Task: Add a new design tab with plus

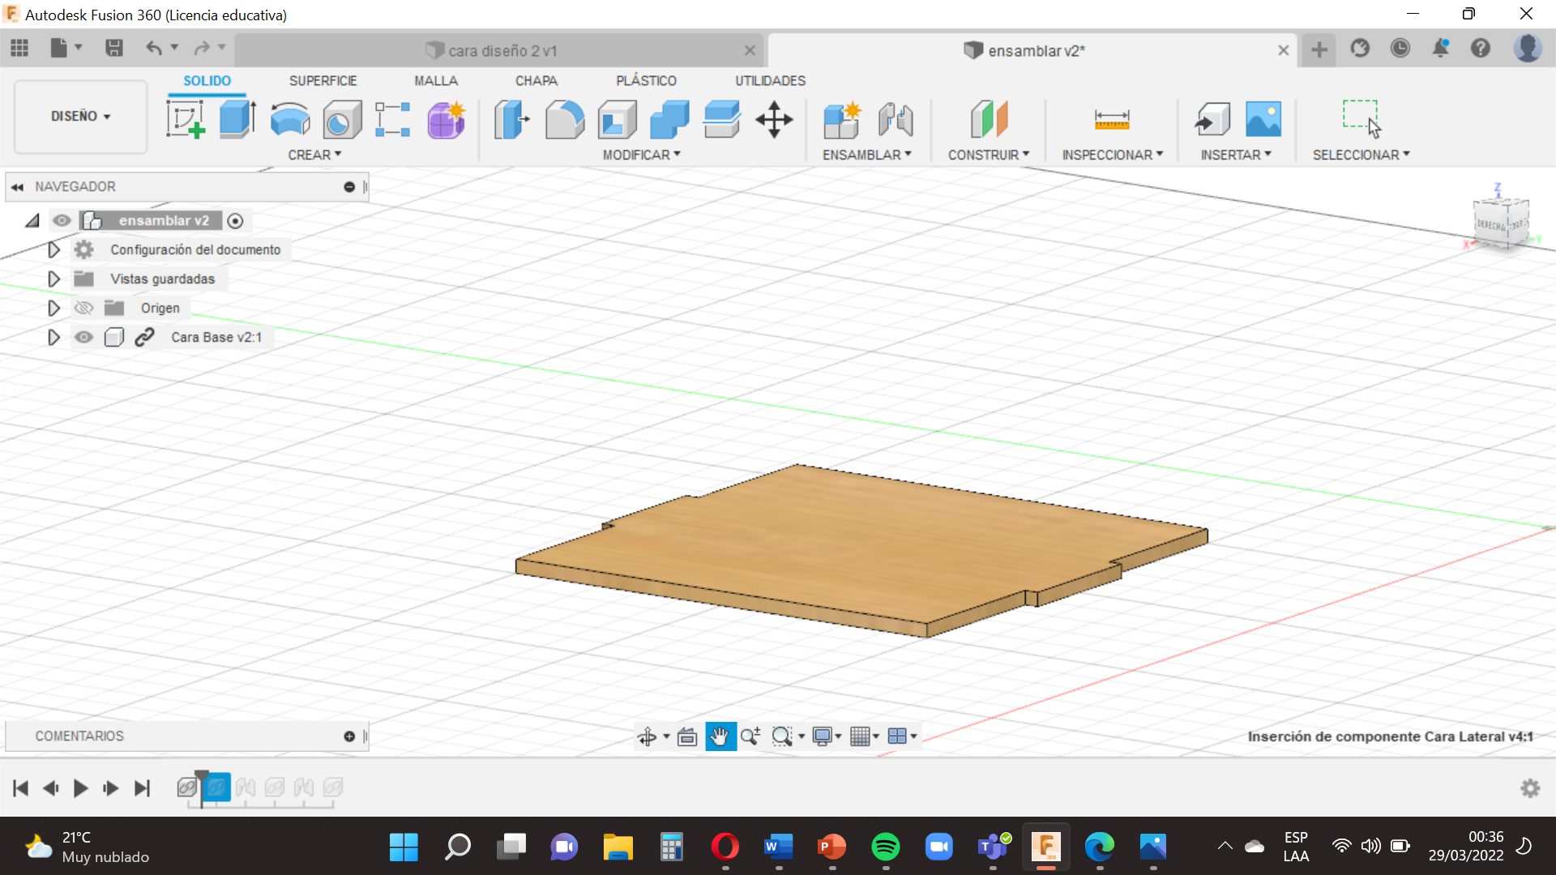Action: (x=1319, y=49)
